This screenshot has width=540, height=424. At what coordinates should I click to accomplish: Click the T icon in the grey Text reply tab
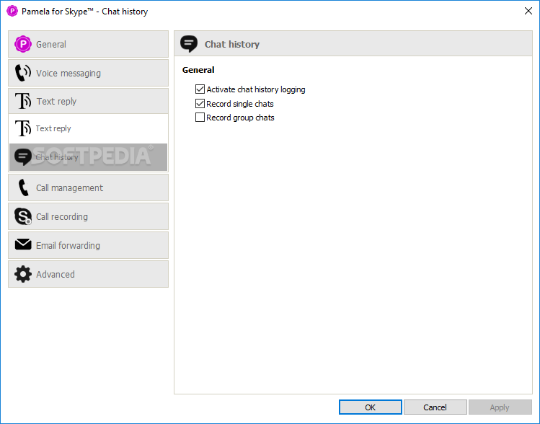pos(23,101)
